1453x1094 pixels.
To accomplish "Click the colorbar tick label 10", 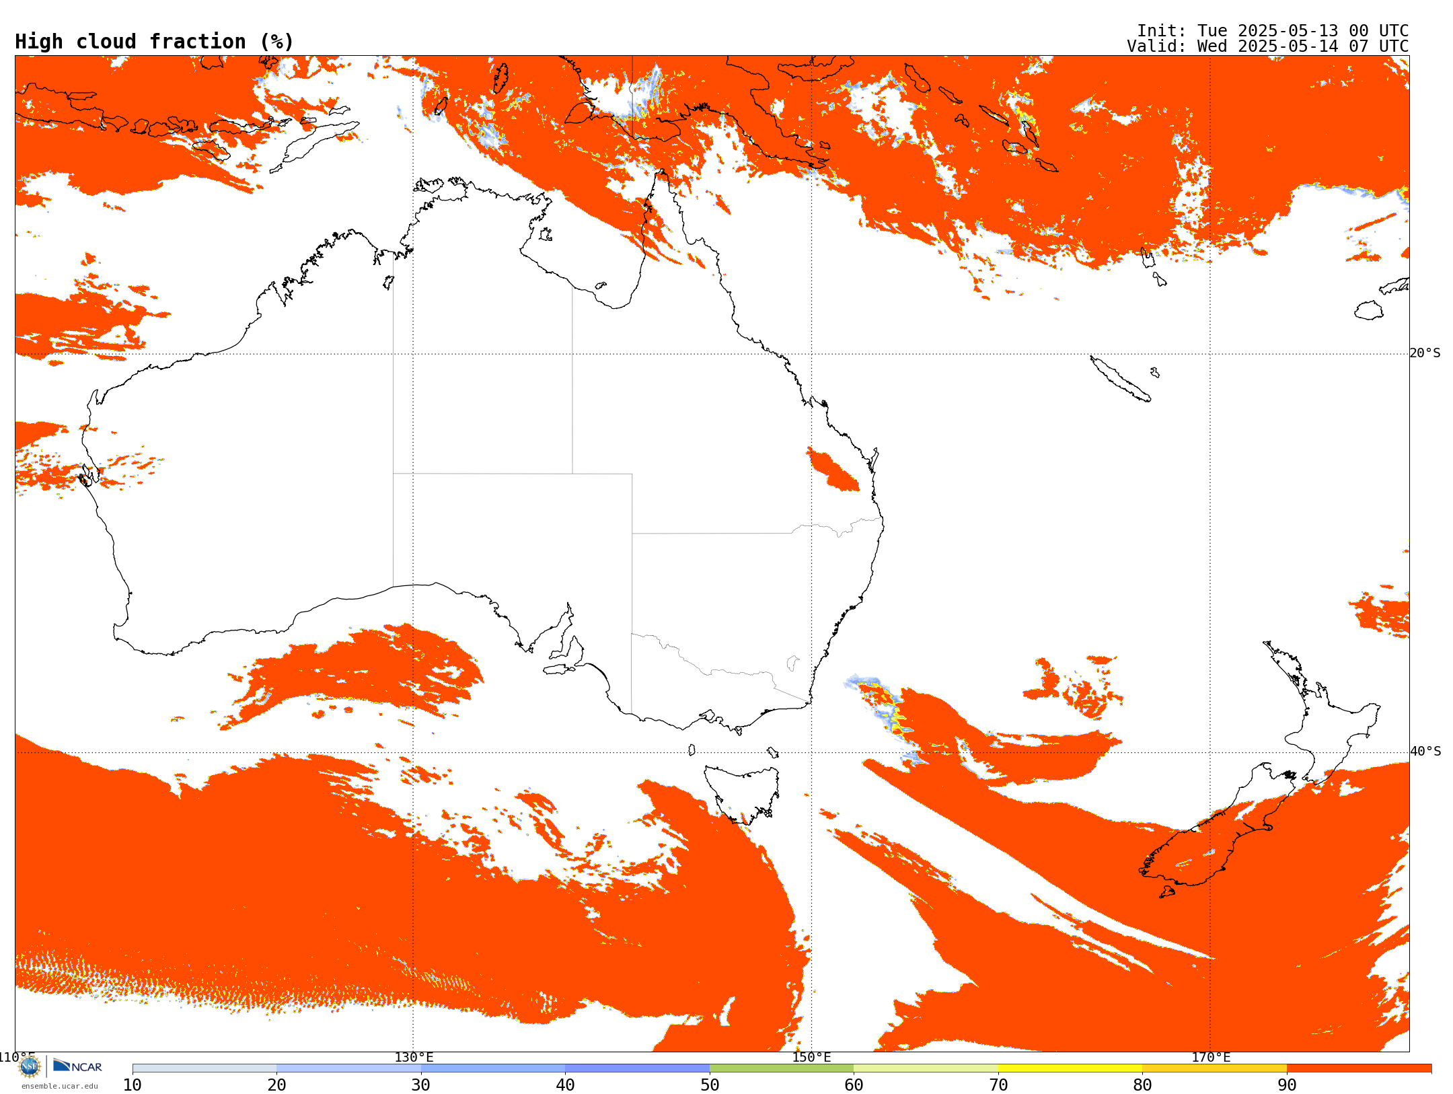I will point(133,1085).
